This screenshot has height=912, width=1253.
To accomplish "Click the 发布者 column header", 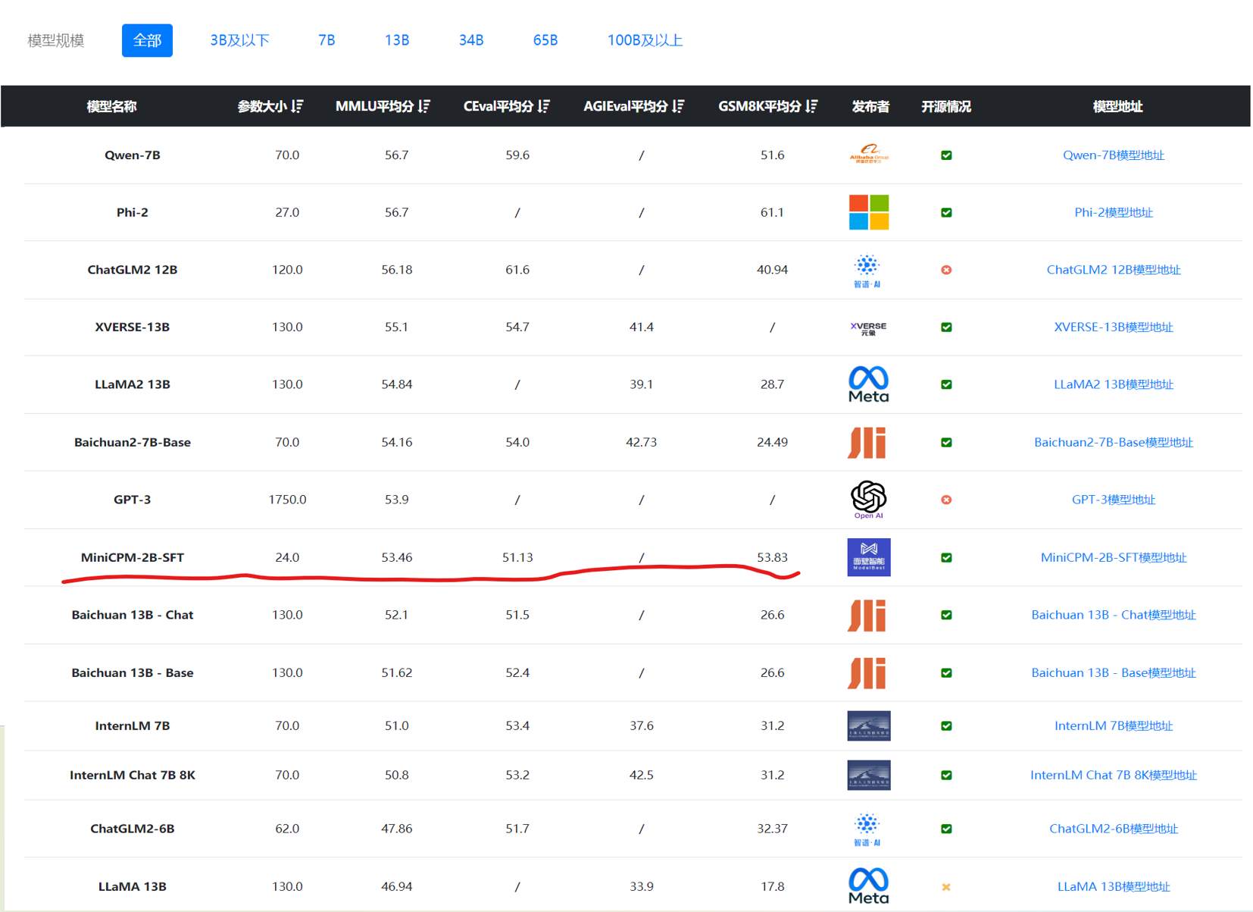I will (x=870, y=106).
